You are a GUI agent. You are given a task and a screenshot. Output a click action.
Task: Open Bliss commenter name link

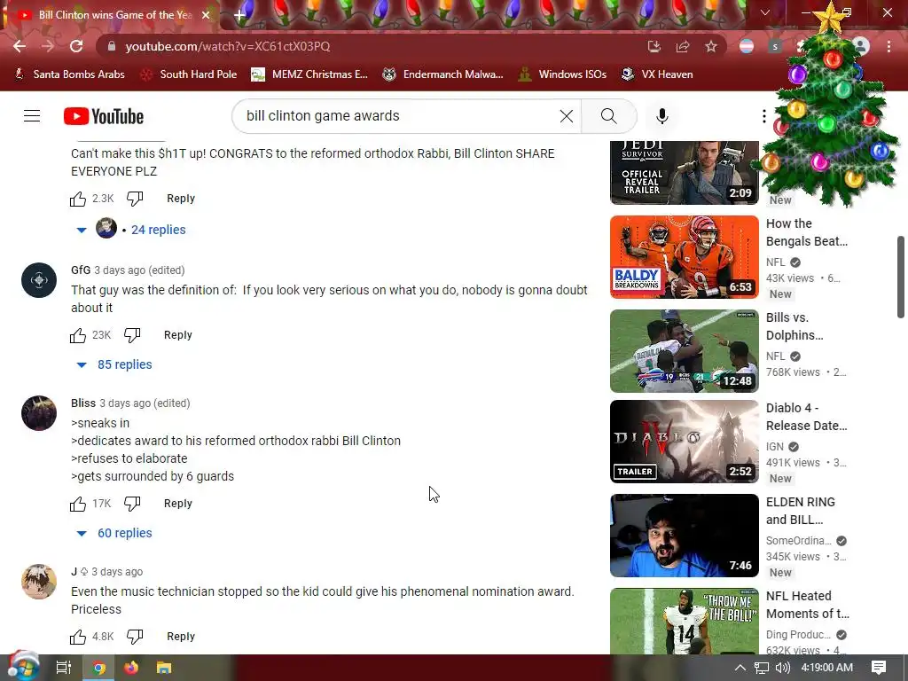click(82, 403)
